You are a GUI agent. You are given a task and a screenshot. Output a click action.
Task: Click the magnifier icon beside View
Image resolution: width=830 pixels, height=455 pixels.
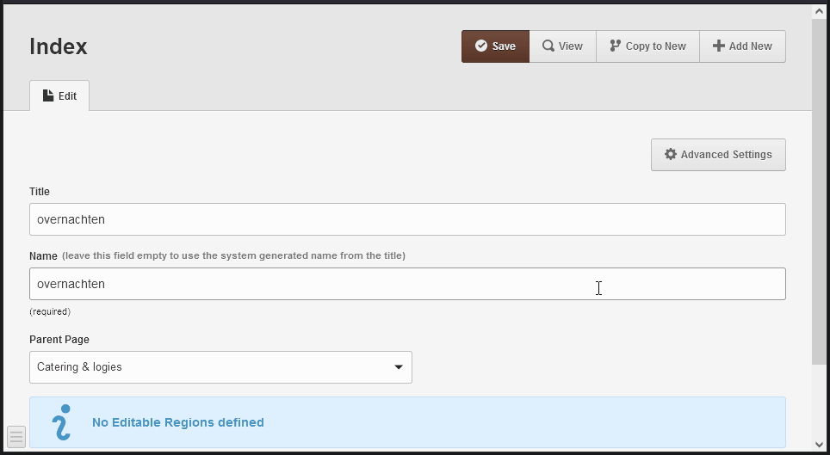548,46
